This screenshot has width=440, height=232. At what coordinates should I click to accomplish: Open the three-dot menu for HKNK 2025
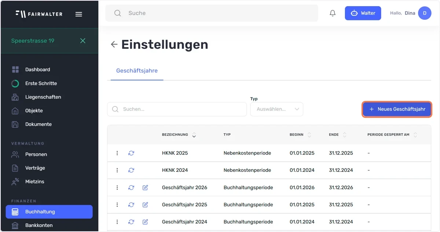click(x=117, y=153)
